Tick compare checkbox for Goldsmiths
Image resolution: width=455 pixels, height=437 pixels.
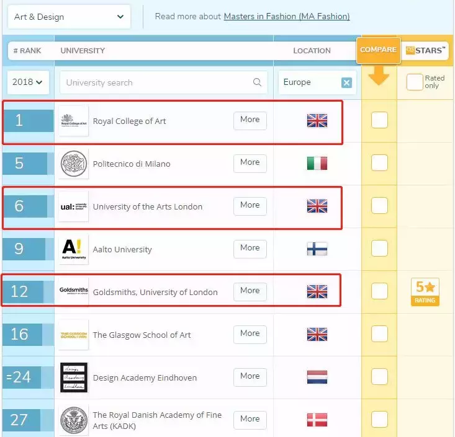pyautogui.click(x=379, y=291)
